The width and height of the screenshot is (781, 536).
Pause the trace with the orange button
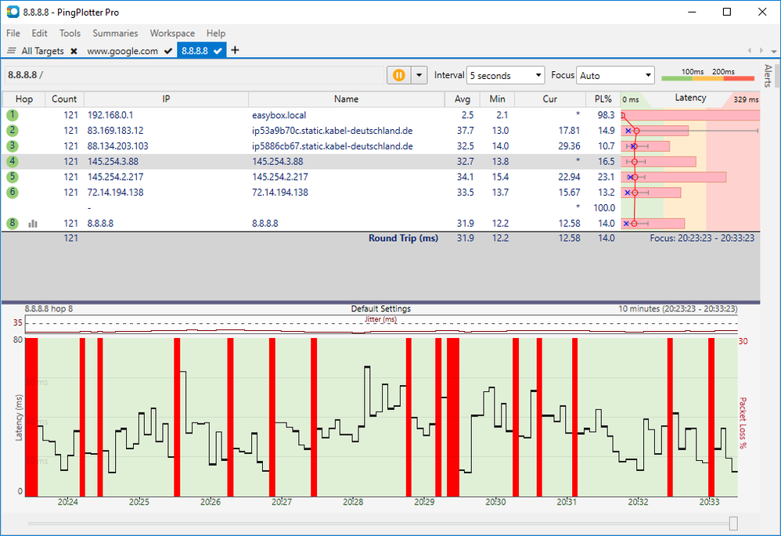399,75
